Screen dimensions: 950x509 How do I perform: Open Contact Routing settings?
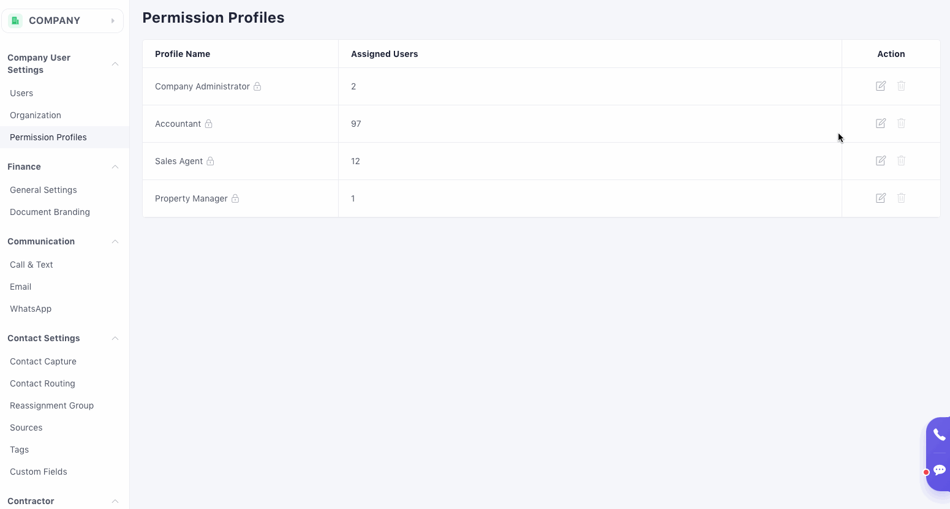pos(42,383)
